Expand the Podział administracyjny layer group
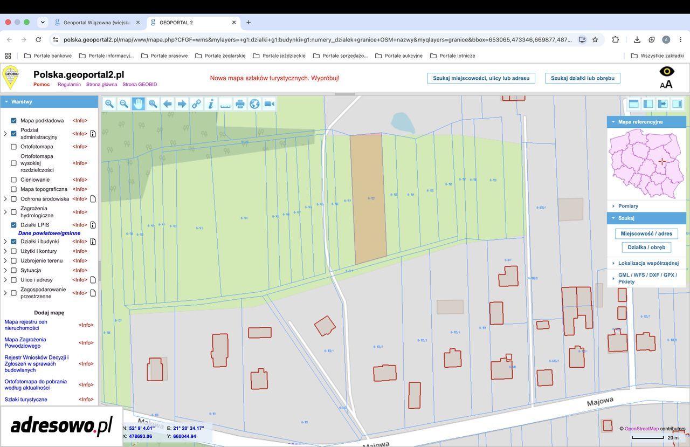The image size is (690, 447). point(5,134)
